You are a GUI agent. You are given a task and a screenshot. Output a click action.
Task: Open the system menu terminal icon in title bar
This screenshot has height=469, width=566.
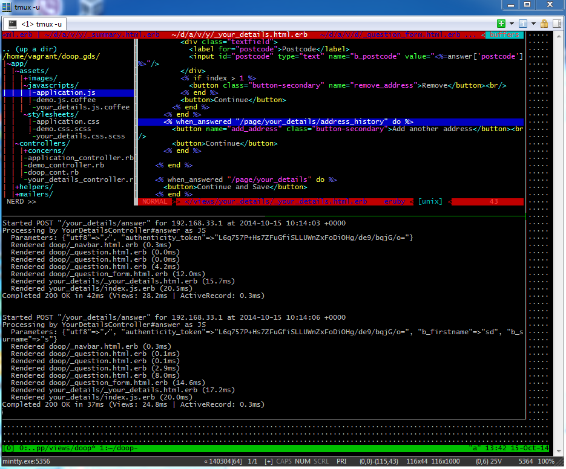(x=7, y=7)
